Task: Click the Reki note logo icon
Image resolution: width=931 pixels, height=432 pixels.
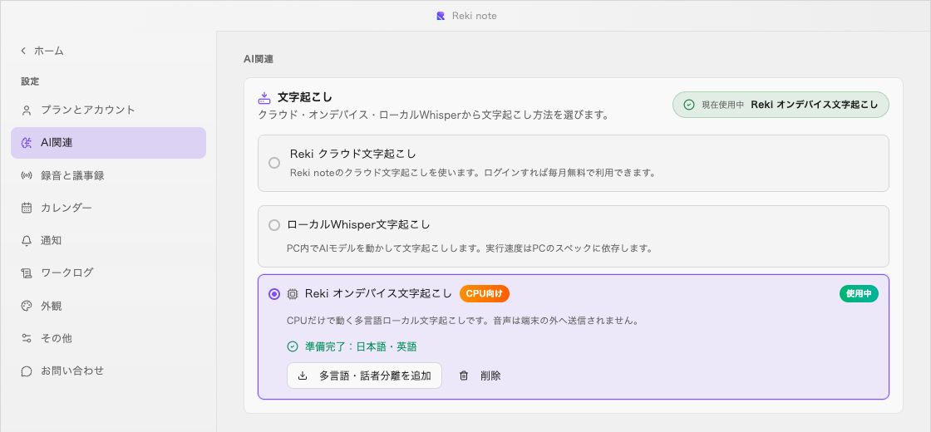Action: click(x=441, y=16)
